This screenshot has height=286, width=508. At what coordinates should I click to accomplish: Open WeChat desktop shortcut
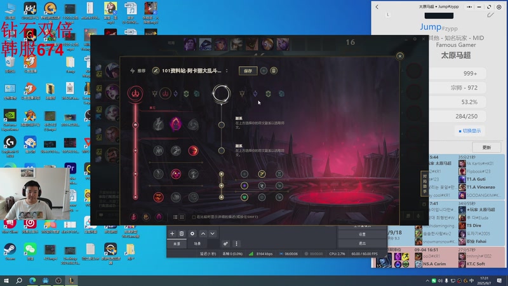(30, 252)
